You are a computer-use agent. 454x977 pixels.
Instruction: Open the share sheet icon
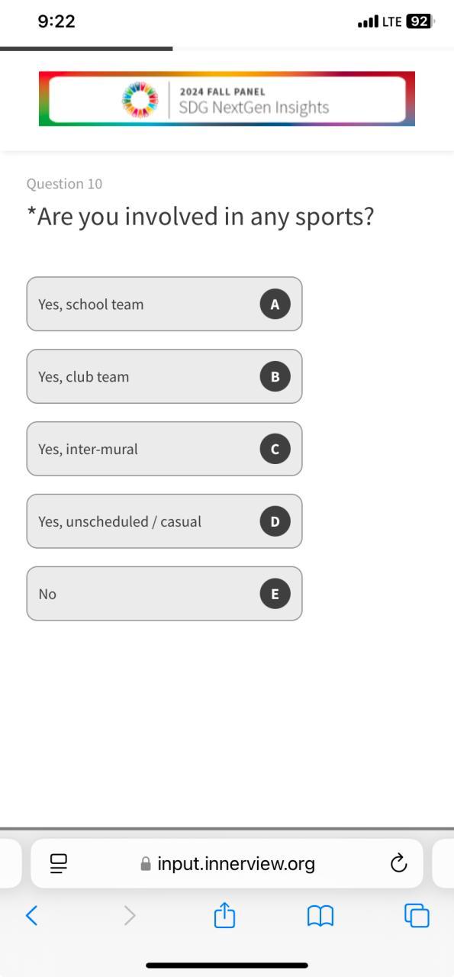[x=224, y=914]
